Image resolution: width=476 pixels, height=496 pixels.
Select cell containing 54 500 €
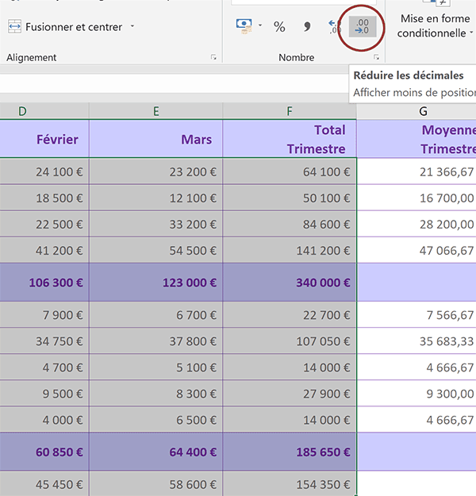[156, 250]
